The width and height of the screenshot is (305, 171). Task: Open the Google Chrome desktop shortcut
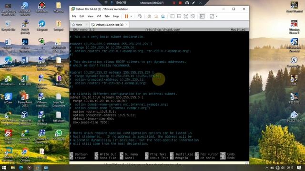tap(25, 154)
